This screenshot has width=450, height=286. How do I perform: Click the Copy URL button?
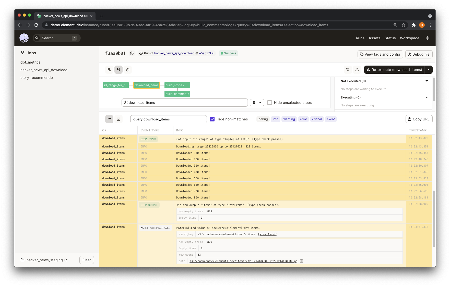pyautogui.click(x=419, y=119)
